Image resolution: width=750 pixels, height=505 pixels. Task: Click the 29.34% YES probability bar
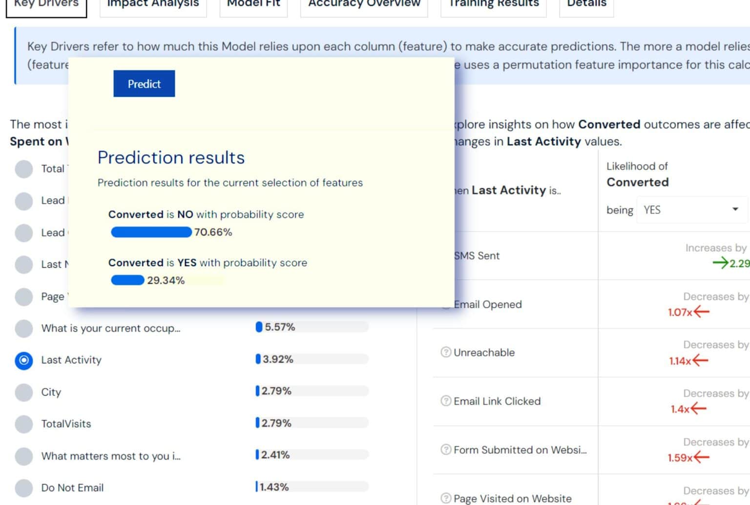coord(127,280)
